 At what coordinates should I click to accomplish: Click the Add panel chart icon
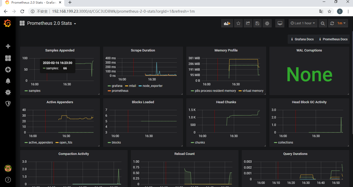227,23
